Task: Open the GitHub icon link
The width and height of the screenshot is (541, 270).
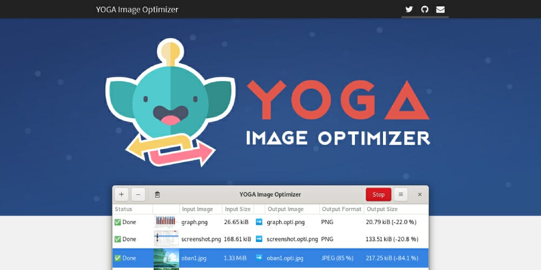Action: (425, 9)
